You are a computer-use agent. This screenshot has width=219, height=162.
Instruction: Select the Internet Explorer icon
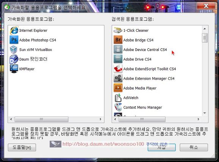tap(14, 30)
